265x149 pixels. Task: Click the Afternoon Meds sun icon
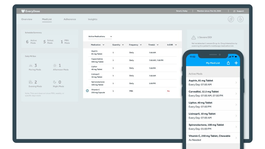pos(55,65)
